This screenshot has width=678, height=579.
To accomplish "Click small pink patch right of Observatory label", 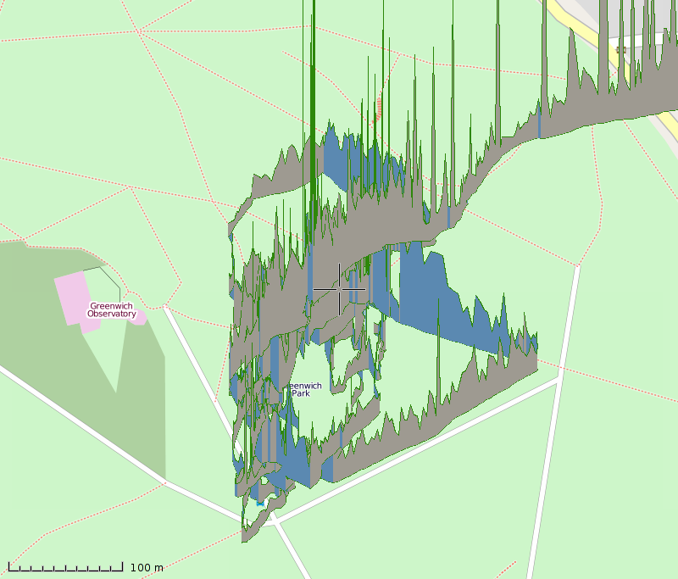I will 138,318.
